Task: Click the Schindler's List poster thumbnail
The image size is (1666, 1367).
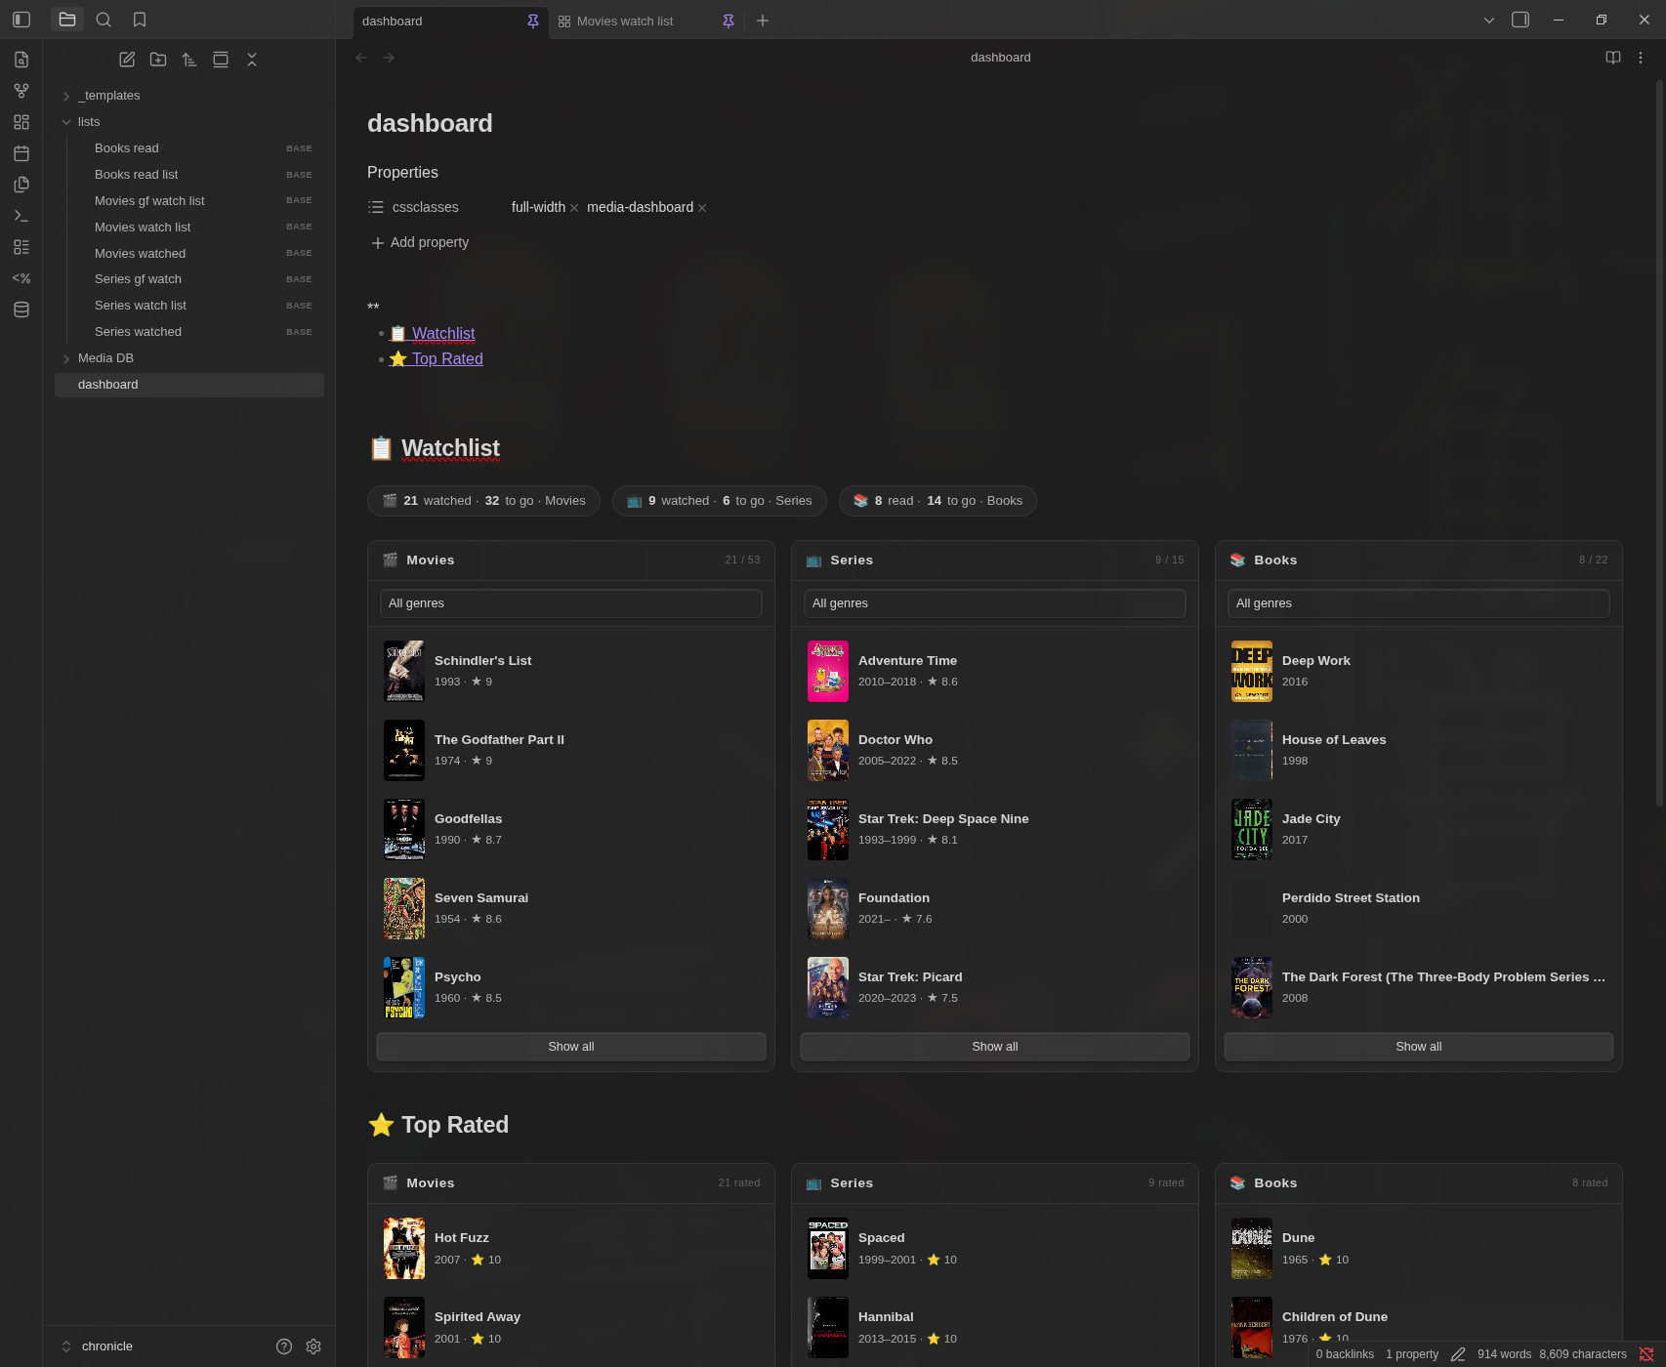Action: coord(404,671)
